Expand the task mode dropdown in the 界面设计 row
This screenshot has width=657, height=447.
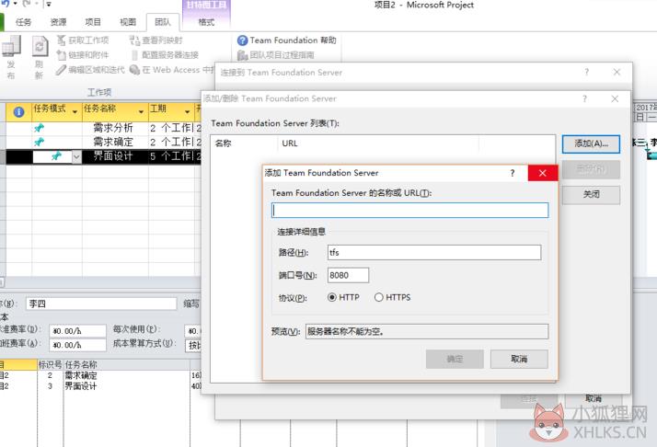click(x=76, y=157)
